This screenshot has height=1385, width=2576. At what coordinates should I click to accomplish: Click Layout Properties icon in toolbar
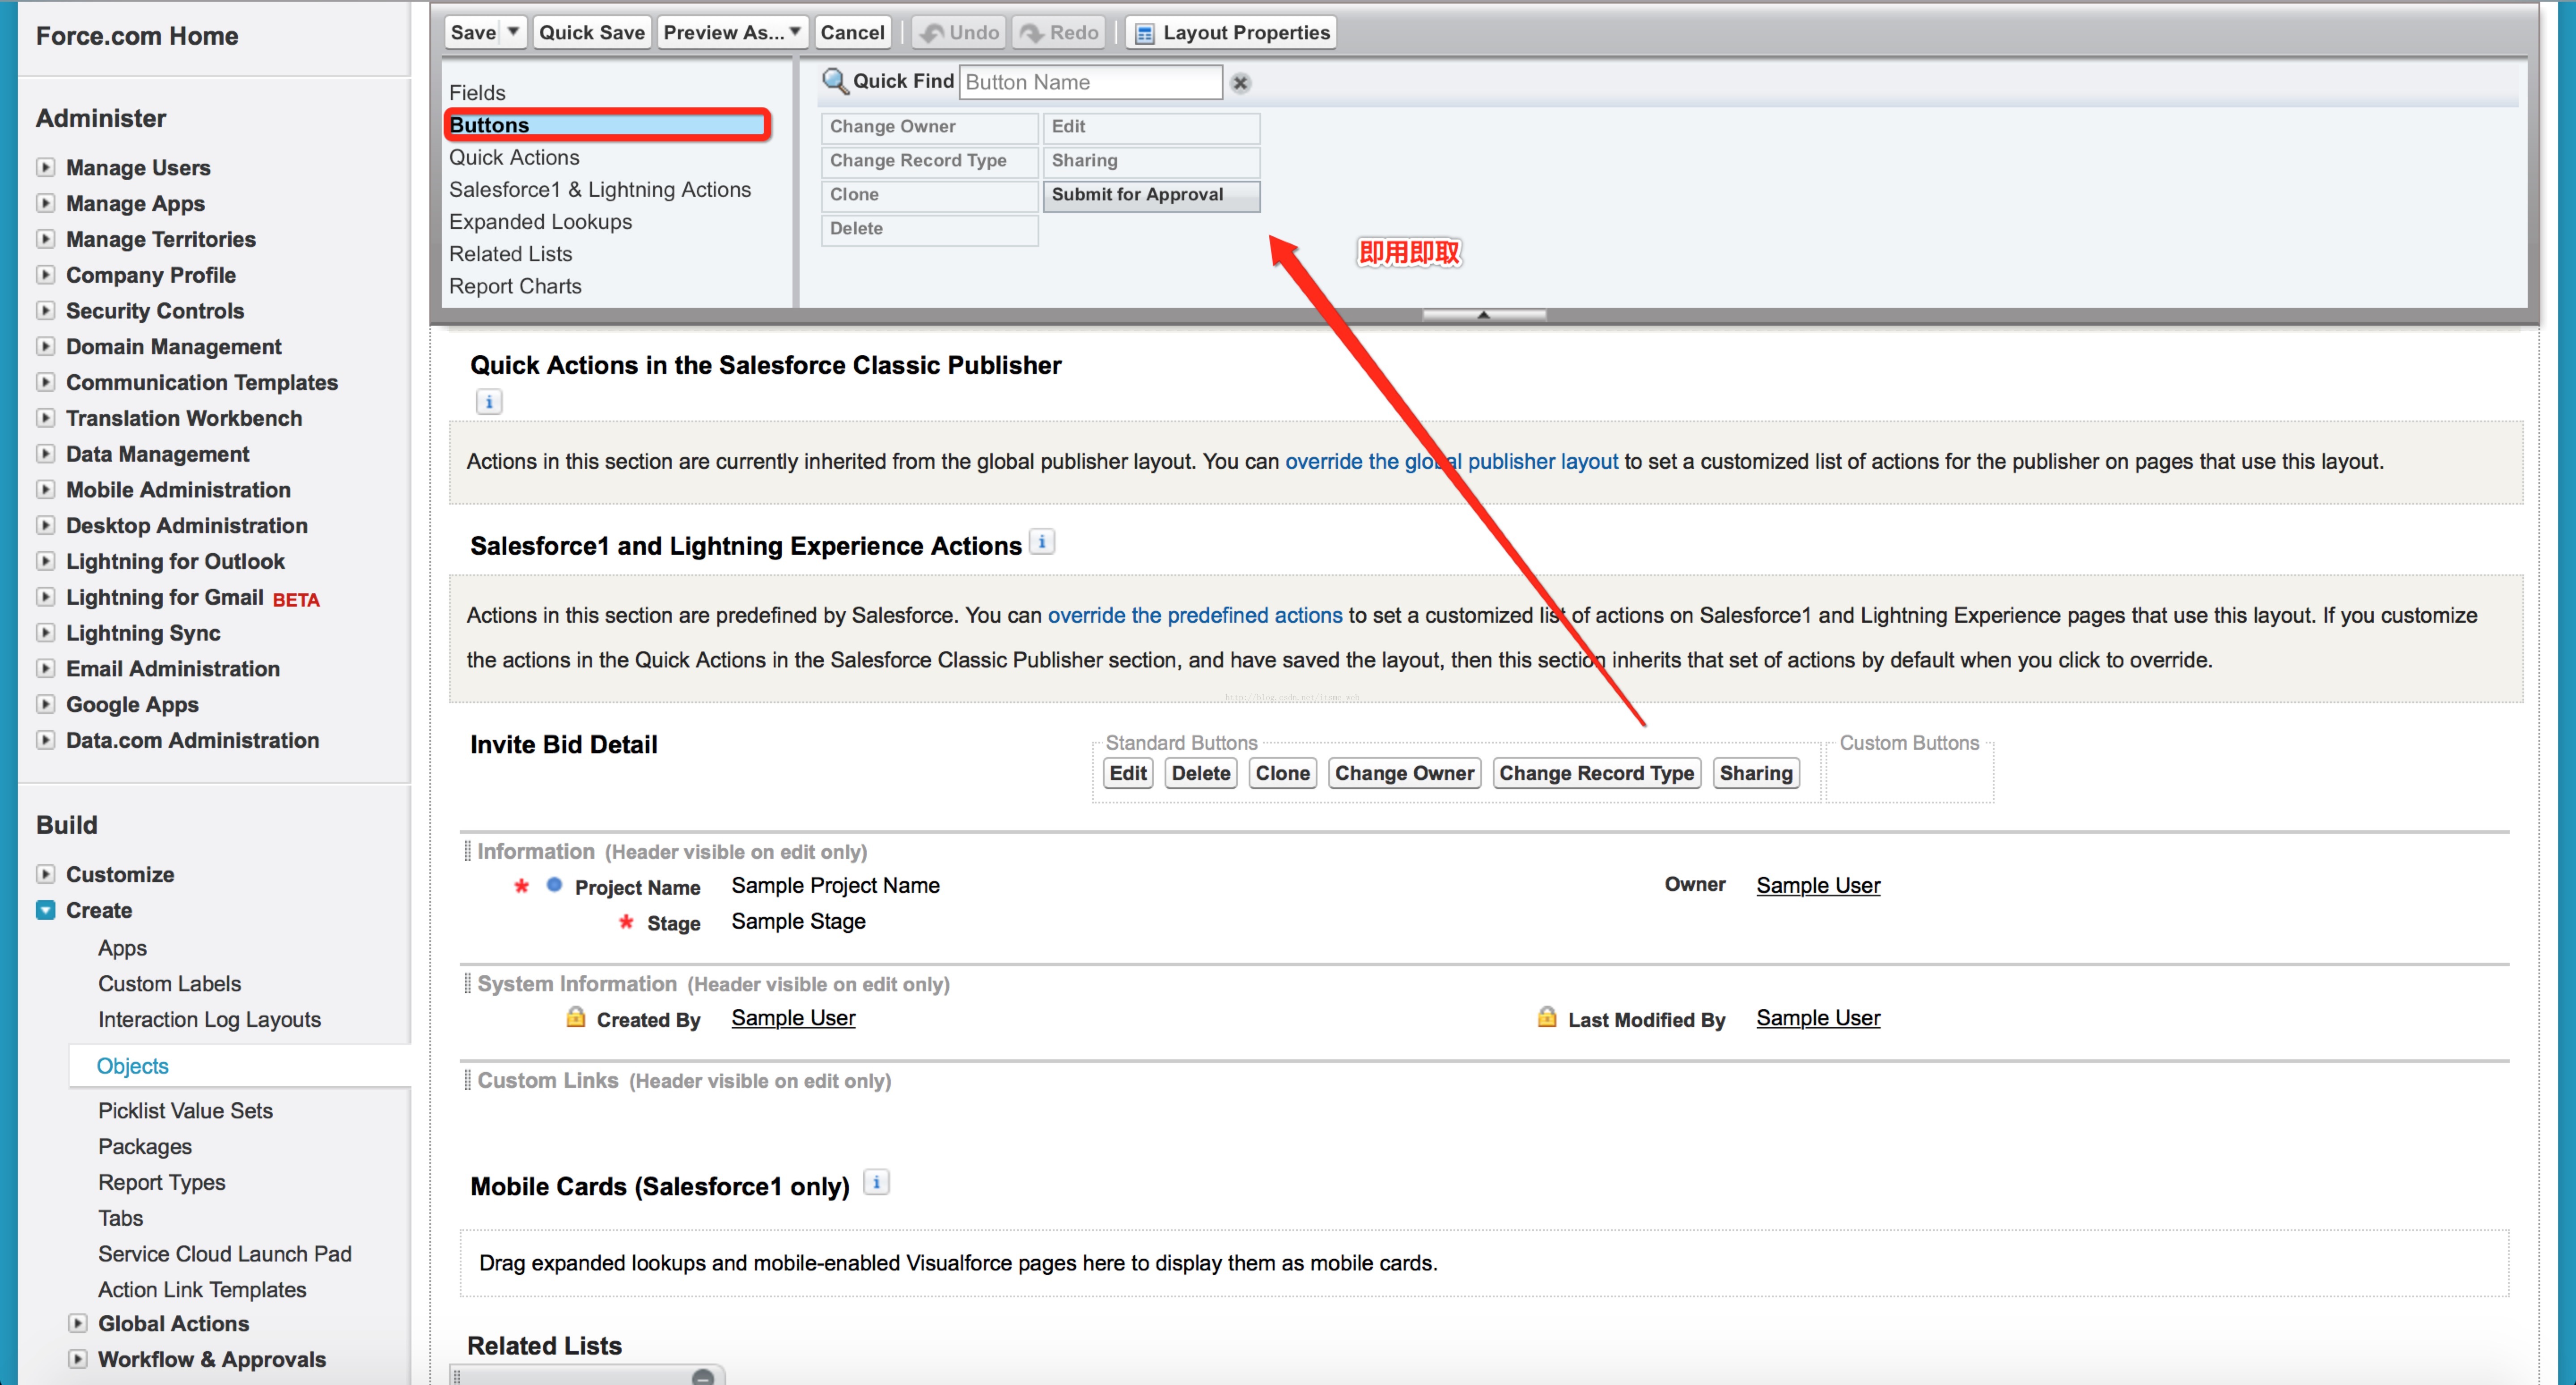(x=1144, y=33)
